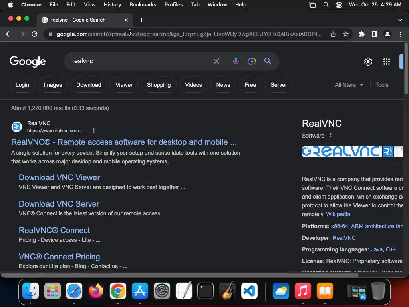Apply the Free search chip
The image size is (409, 307).
[x=250, y=85]
